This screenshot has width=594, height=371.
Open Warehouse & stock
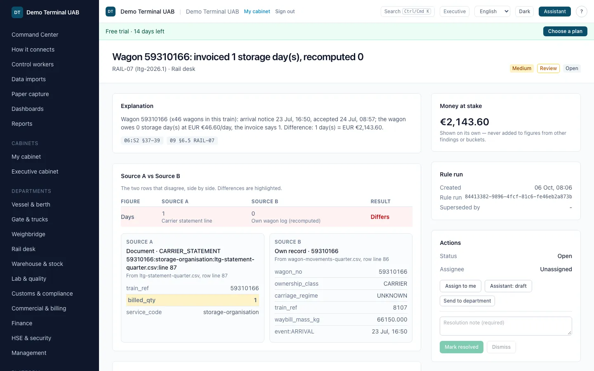pyautogui.click(x=37, y=264)
